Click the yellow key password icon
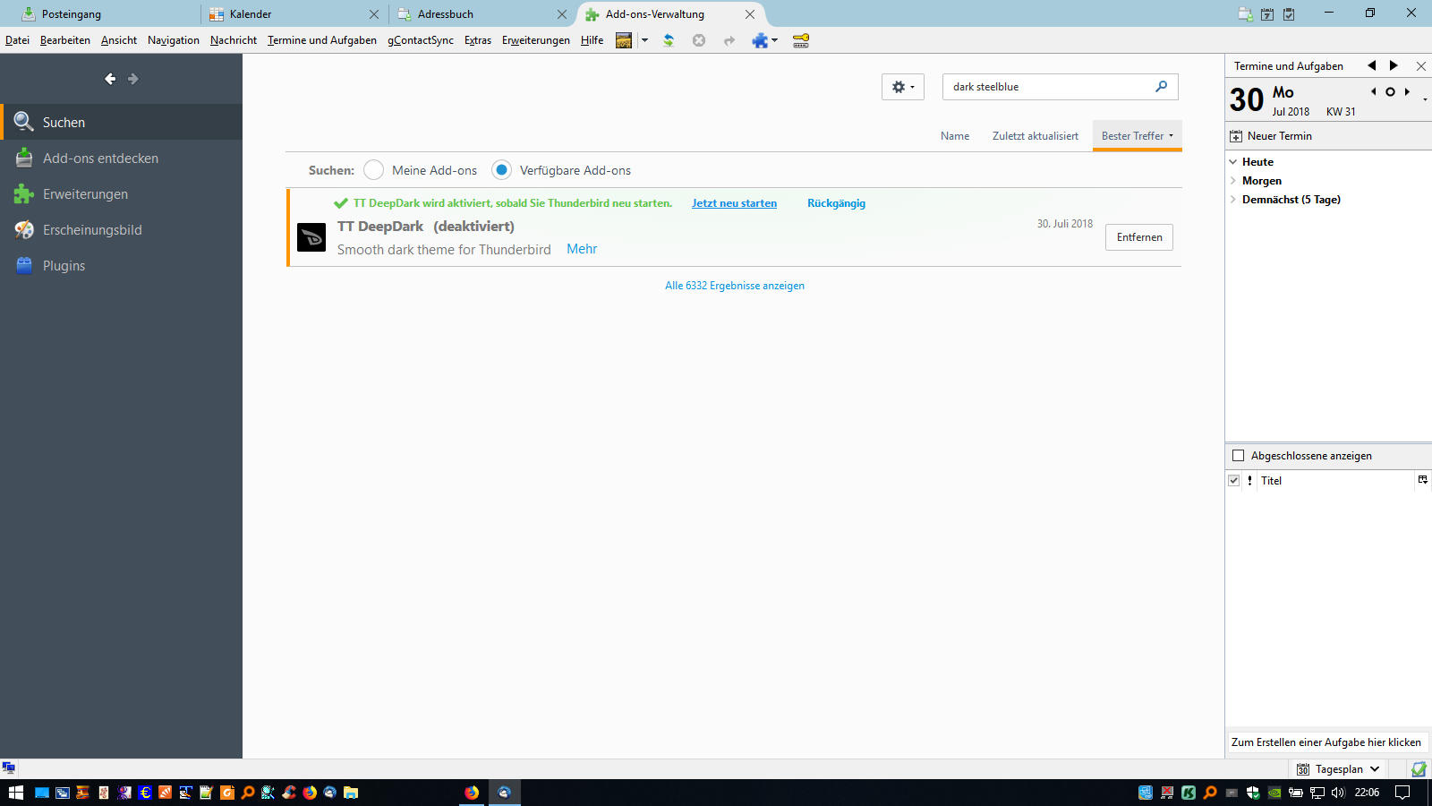1432x806 pixels. coord(801,40)
